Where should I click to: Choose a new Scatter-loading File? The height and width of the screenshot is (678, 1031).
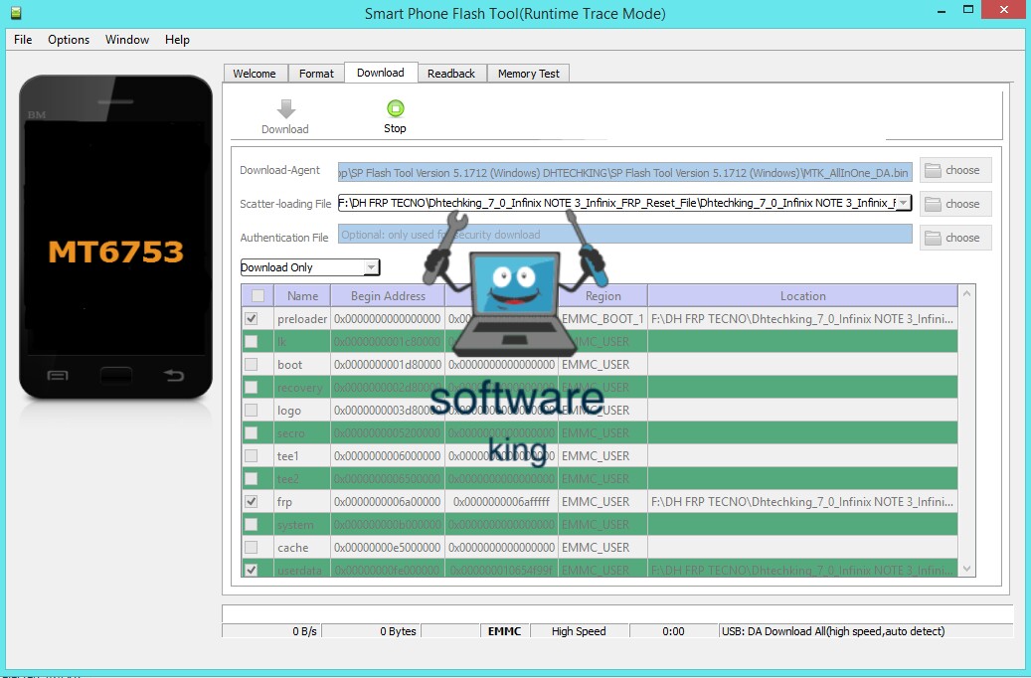click(953, 203)
